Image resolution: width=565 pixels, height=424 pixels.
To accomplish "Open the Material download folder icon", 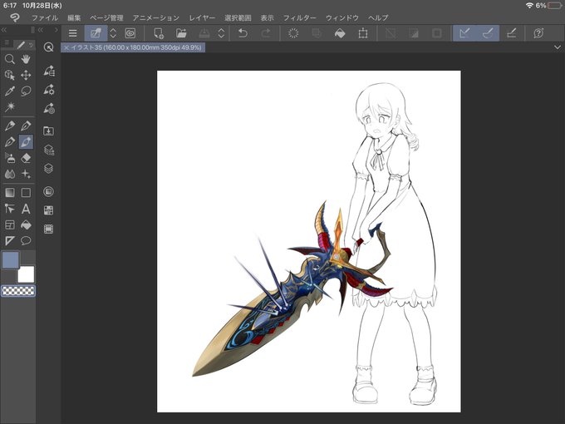I will [49, 131].
